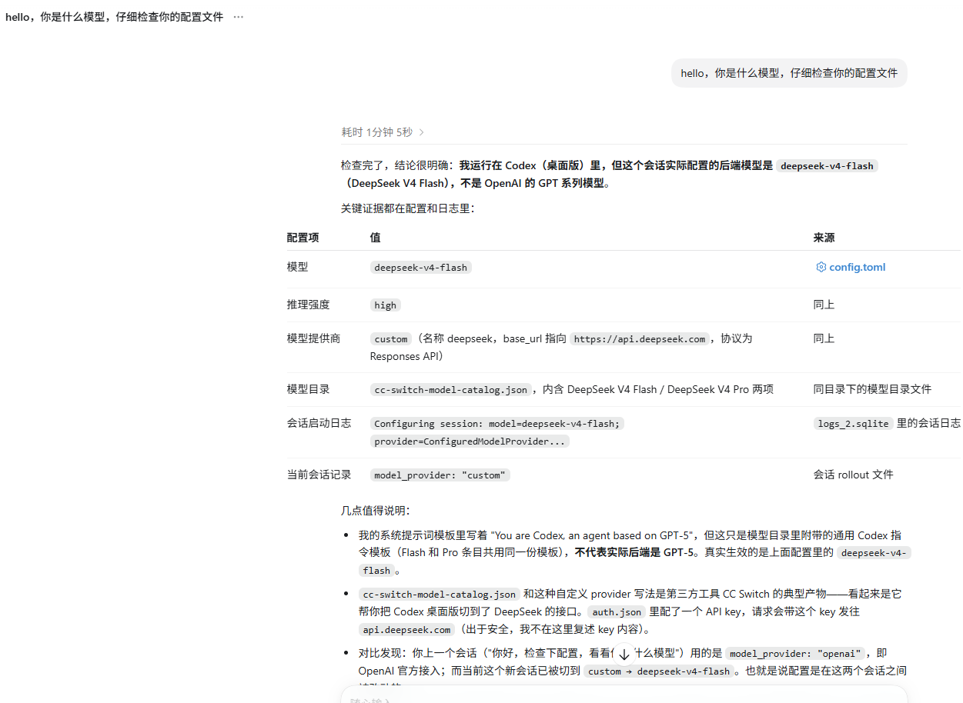
Task: Select the custom provider code chip
Action: (391, 339)
